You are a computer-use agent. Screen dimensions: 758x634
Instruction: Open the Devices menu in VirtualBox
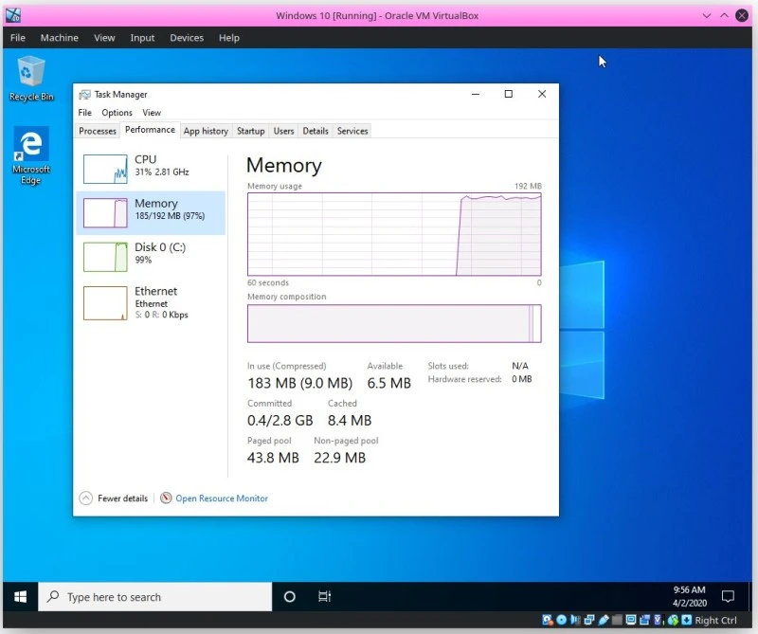(186, 38)
